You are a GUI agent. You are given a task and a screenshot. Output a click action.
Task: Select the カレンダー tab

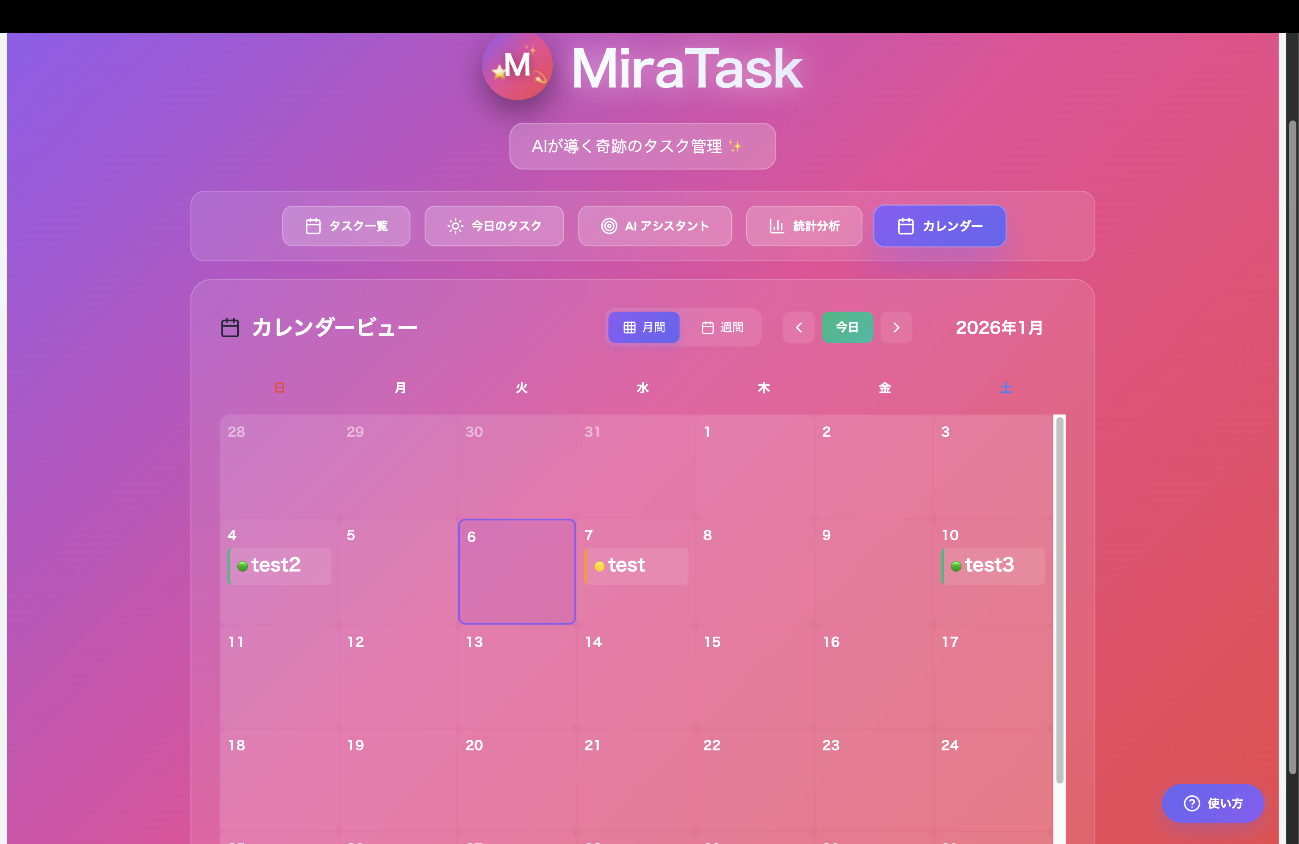939,226
